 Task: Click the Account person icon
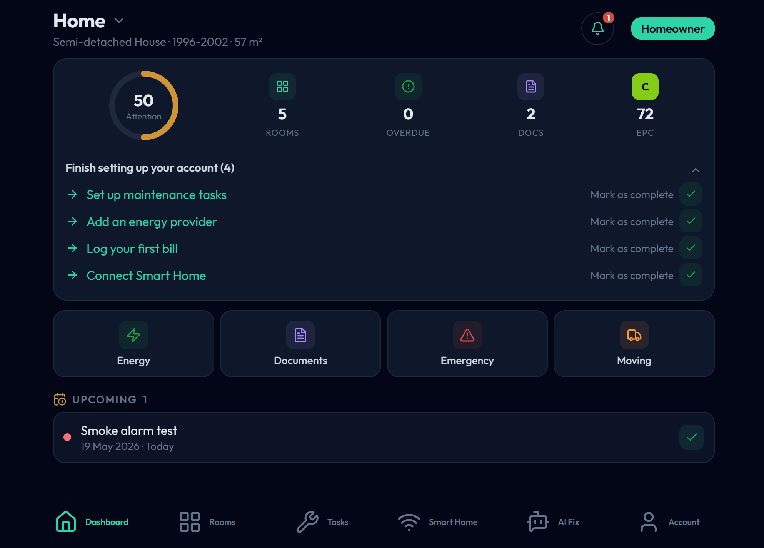tap(649, 522)
